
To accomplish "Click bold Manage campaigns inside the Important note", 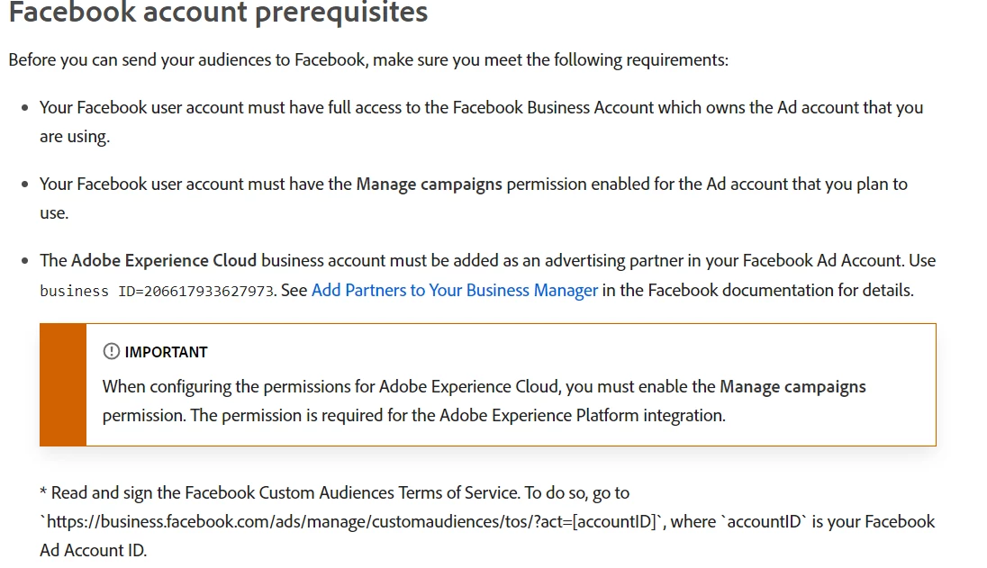I will tap(792, 386).
